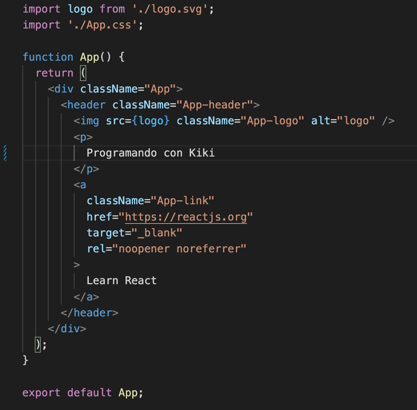Image resolution: width=417 pixels, height=410 pixels.
Task: Click the "App-header" class name string
Action: [215, 105]
